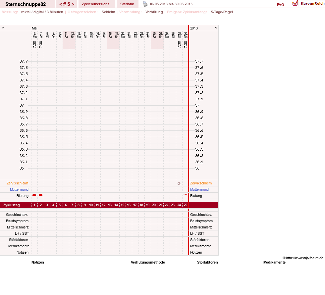
Task: Select cycle day 25 in Zyklustag row
Action: 185,205
